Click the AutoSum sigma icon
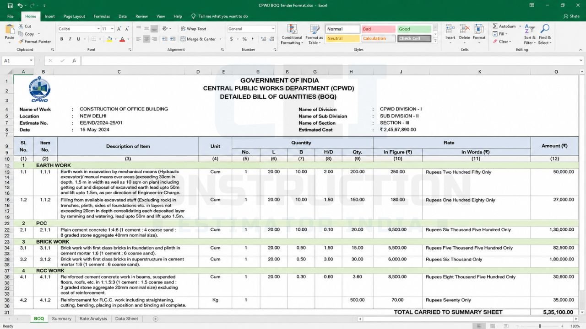Screen dimensions: 586x329 click(495, 27)
